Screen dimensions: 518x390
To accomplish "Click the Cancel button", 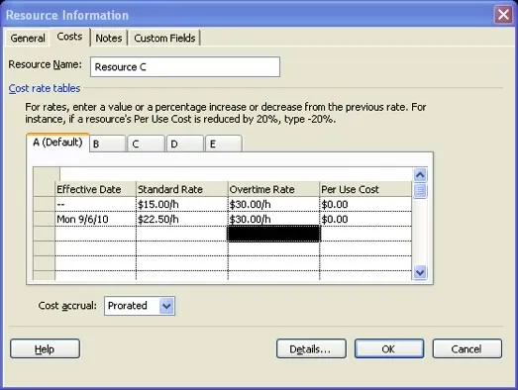I will tap(467, 348).
